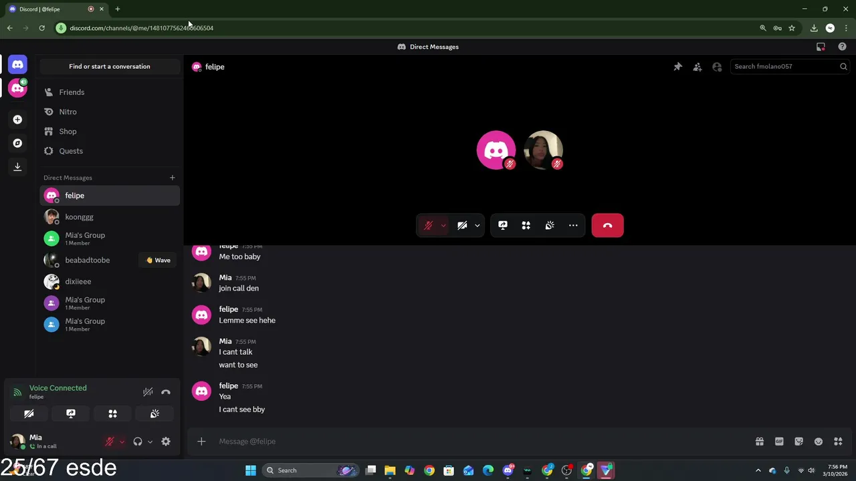
Task: Open File Explorer in taskbar
Action: coord(390,470)
